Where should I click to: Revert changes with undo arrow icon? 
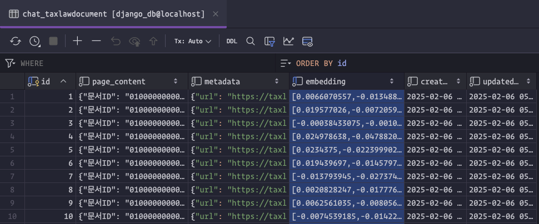tap(116, 41)
